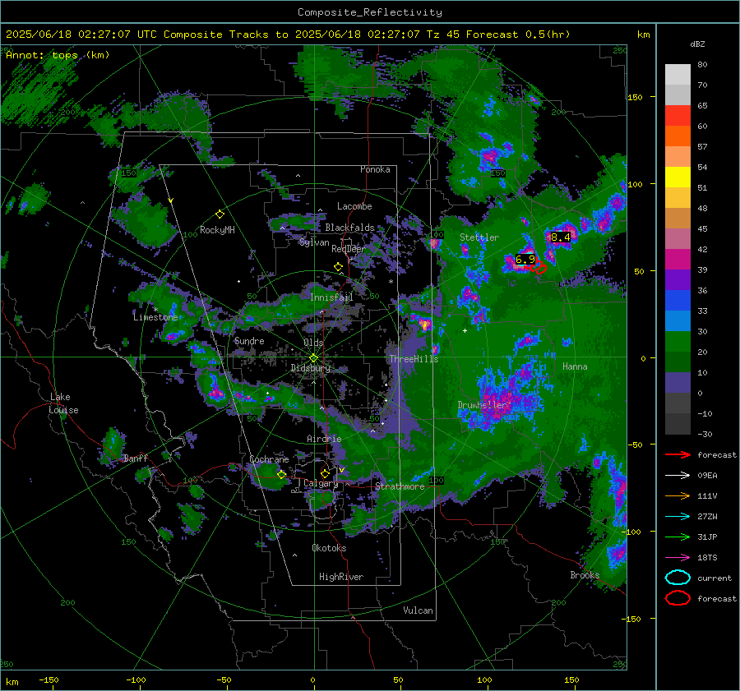
Task: Click the Ponoka city label
Action: coord(375,169)
